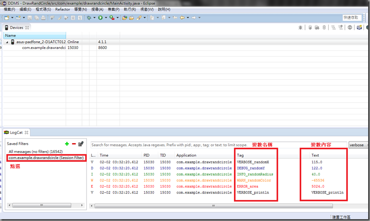Image resolution: width=370 pixels, height=221 pixels.
Task: Click the LogCat messages horizontal scrollbar
Action: [213, 206]
